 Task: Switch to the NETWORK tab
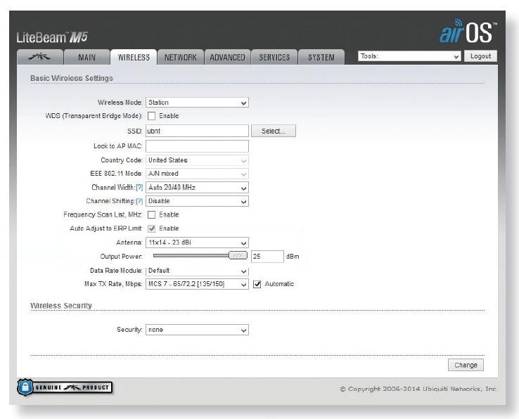pos(180,58)
